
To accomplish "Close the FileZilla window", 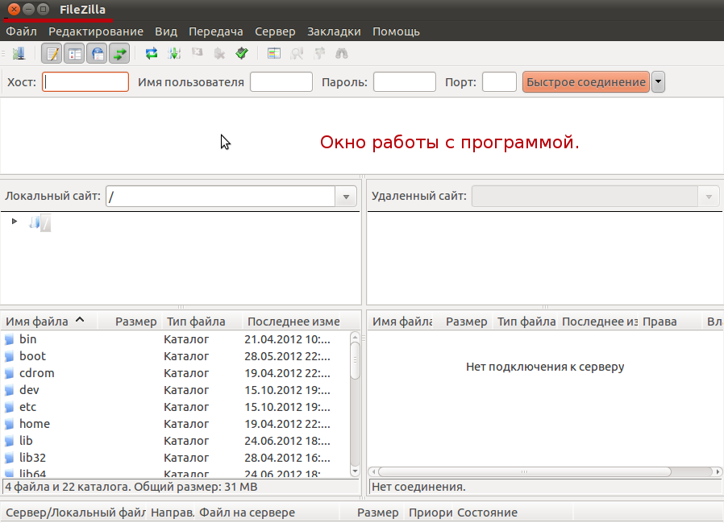I will click(15, 9).
